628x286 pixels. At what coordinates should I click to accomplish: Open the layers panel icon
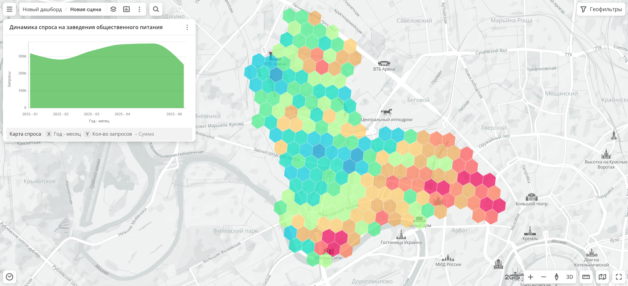pos(113,9)
